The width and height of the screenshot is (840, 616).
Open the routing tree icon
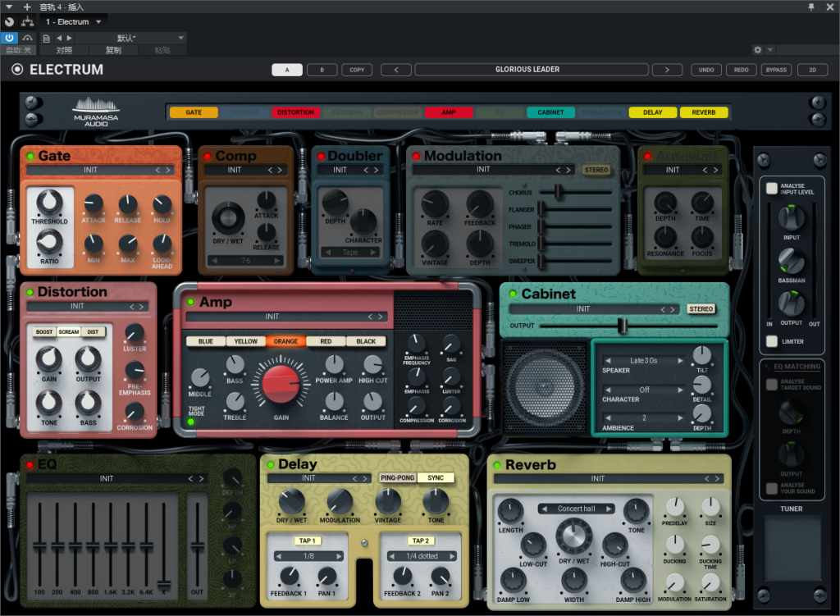coord(27,22)
